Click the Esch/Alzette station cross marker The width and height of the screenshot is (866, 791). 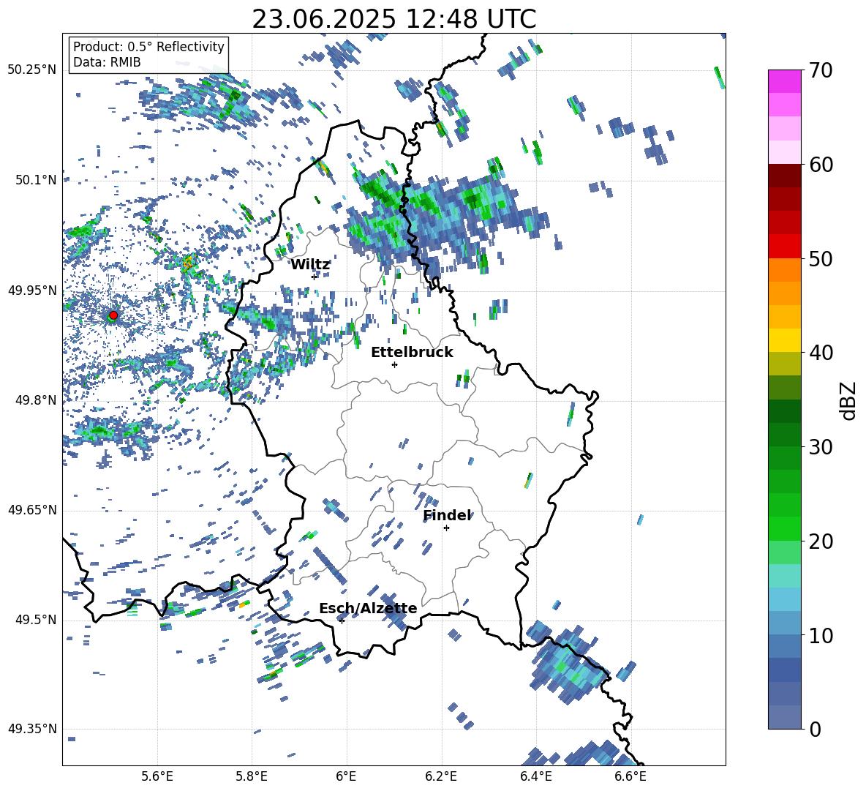[342, 621]
